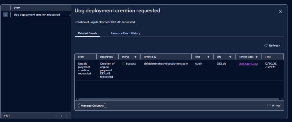Close the Uag deployment details panel
The width and height of the screenshot is (292, 122).
pyautogui.click(x=280, y=11)
